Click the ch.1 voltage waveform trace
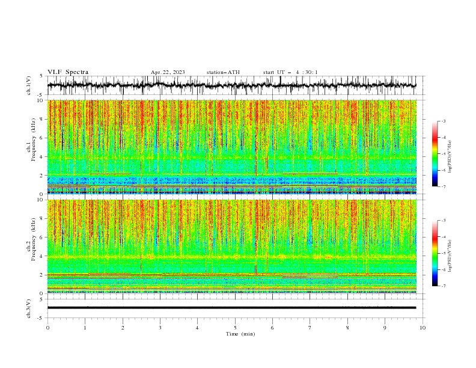This screenshot has height=368, width=476. (x=231, y=85)
